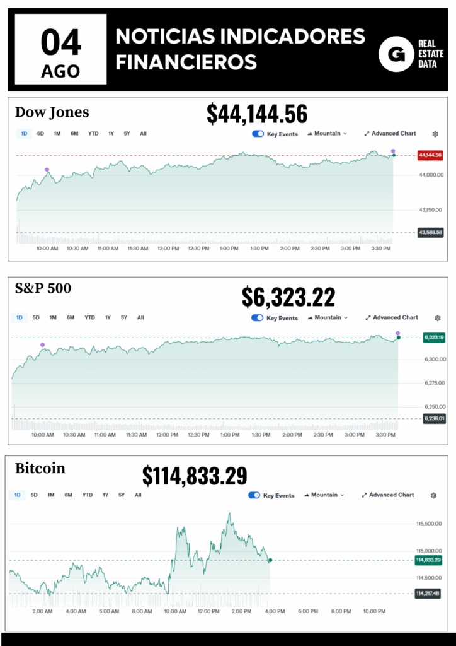Disable Key Events on Bitcoin chart

(x=254, y=495)
